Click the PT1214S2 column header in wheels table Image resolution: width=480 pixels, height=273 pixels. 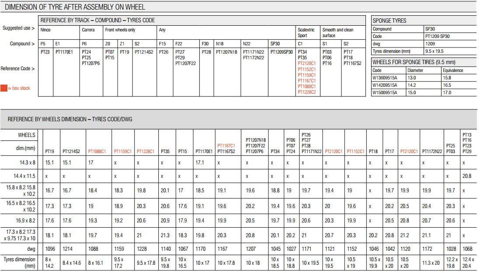71,151
